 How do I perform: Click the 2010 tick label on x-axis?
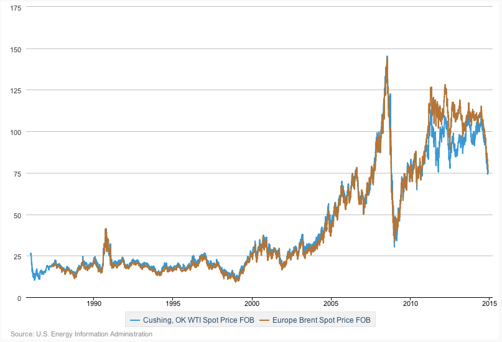[x=410, y=304]
